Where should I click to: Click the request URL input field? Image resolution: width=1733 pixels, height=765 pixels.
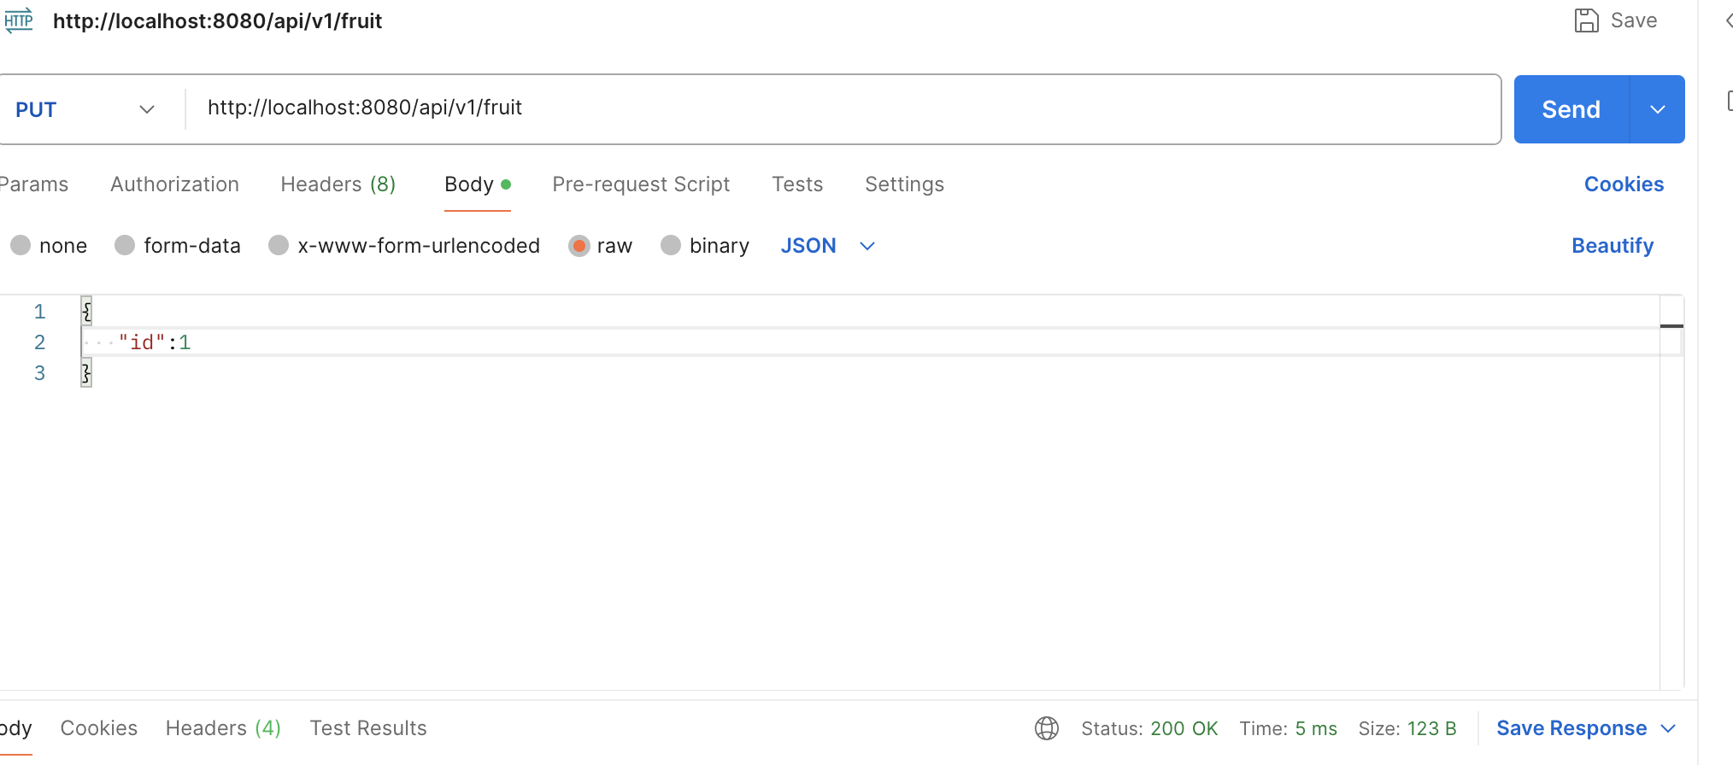[843, 108]
